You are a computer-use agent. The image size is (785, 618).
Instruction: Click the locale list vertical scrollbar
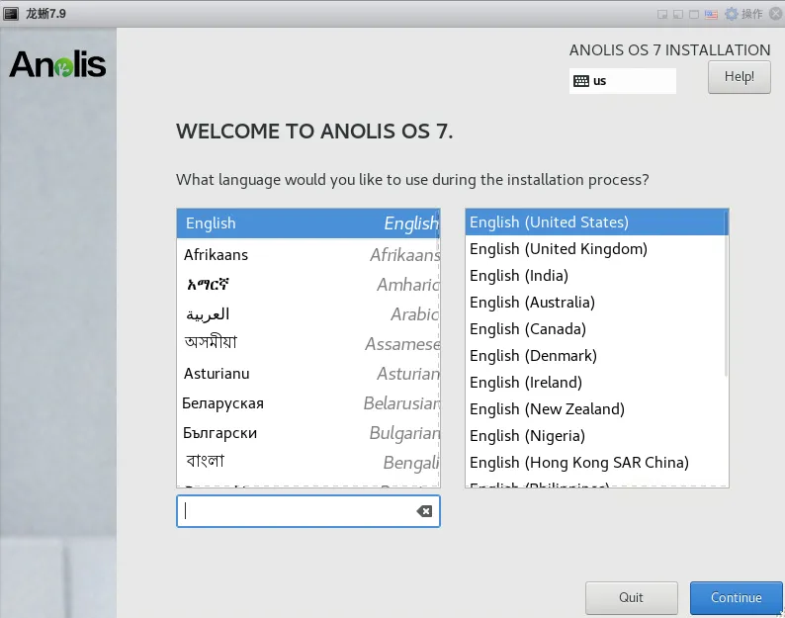pyautogui.click(x=726, y=293)
